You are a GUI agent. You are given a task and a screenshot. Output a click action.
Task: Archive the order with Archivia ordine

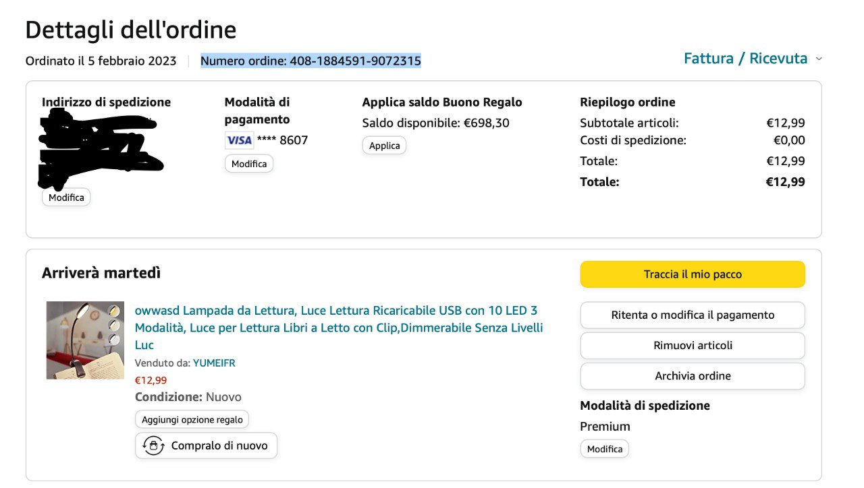(x=693, y=376)
